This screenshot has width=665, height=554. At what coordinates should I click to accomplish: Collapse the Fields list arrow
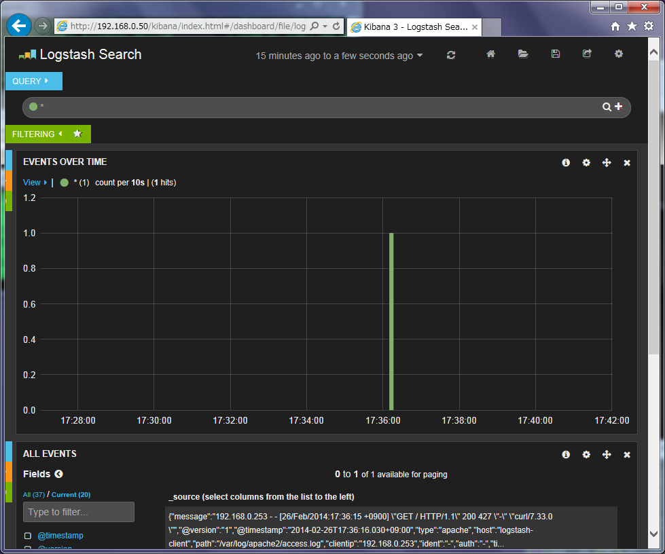pyautogui.click(x=58, y=474)
